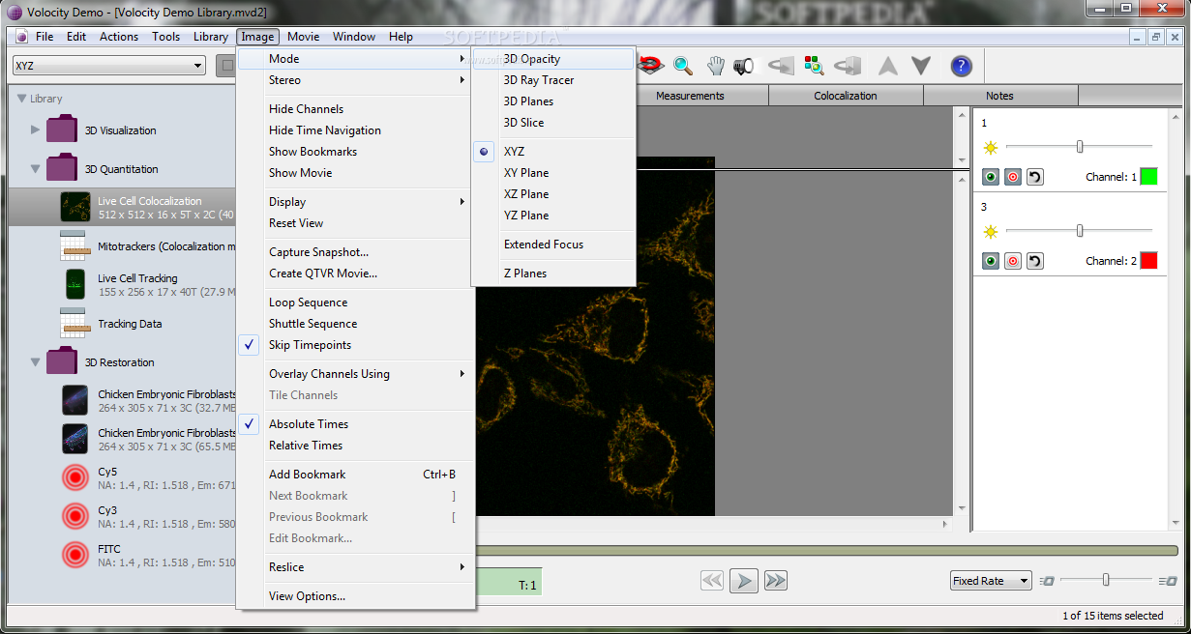Click Channel 1 green color swatch
Screen dimensions: 1191x634
coord(1148,177)
